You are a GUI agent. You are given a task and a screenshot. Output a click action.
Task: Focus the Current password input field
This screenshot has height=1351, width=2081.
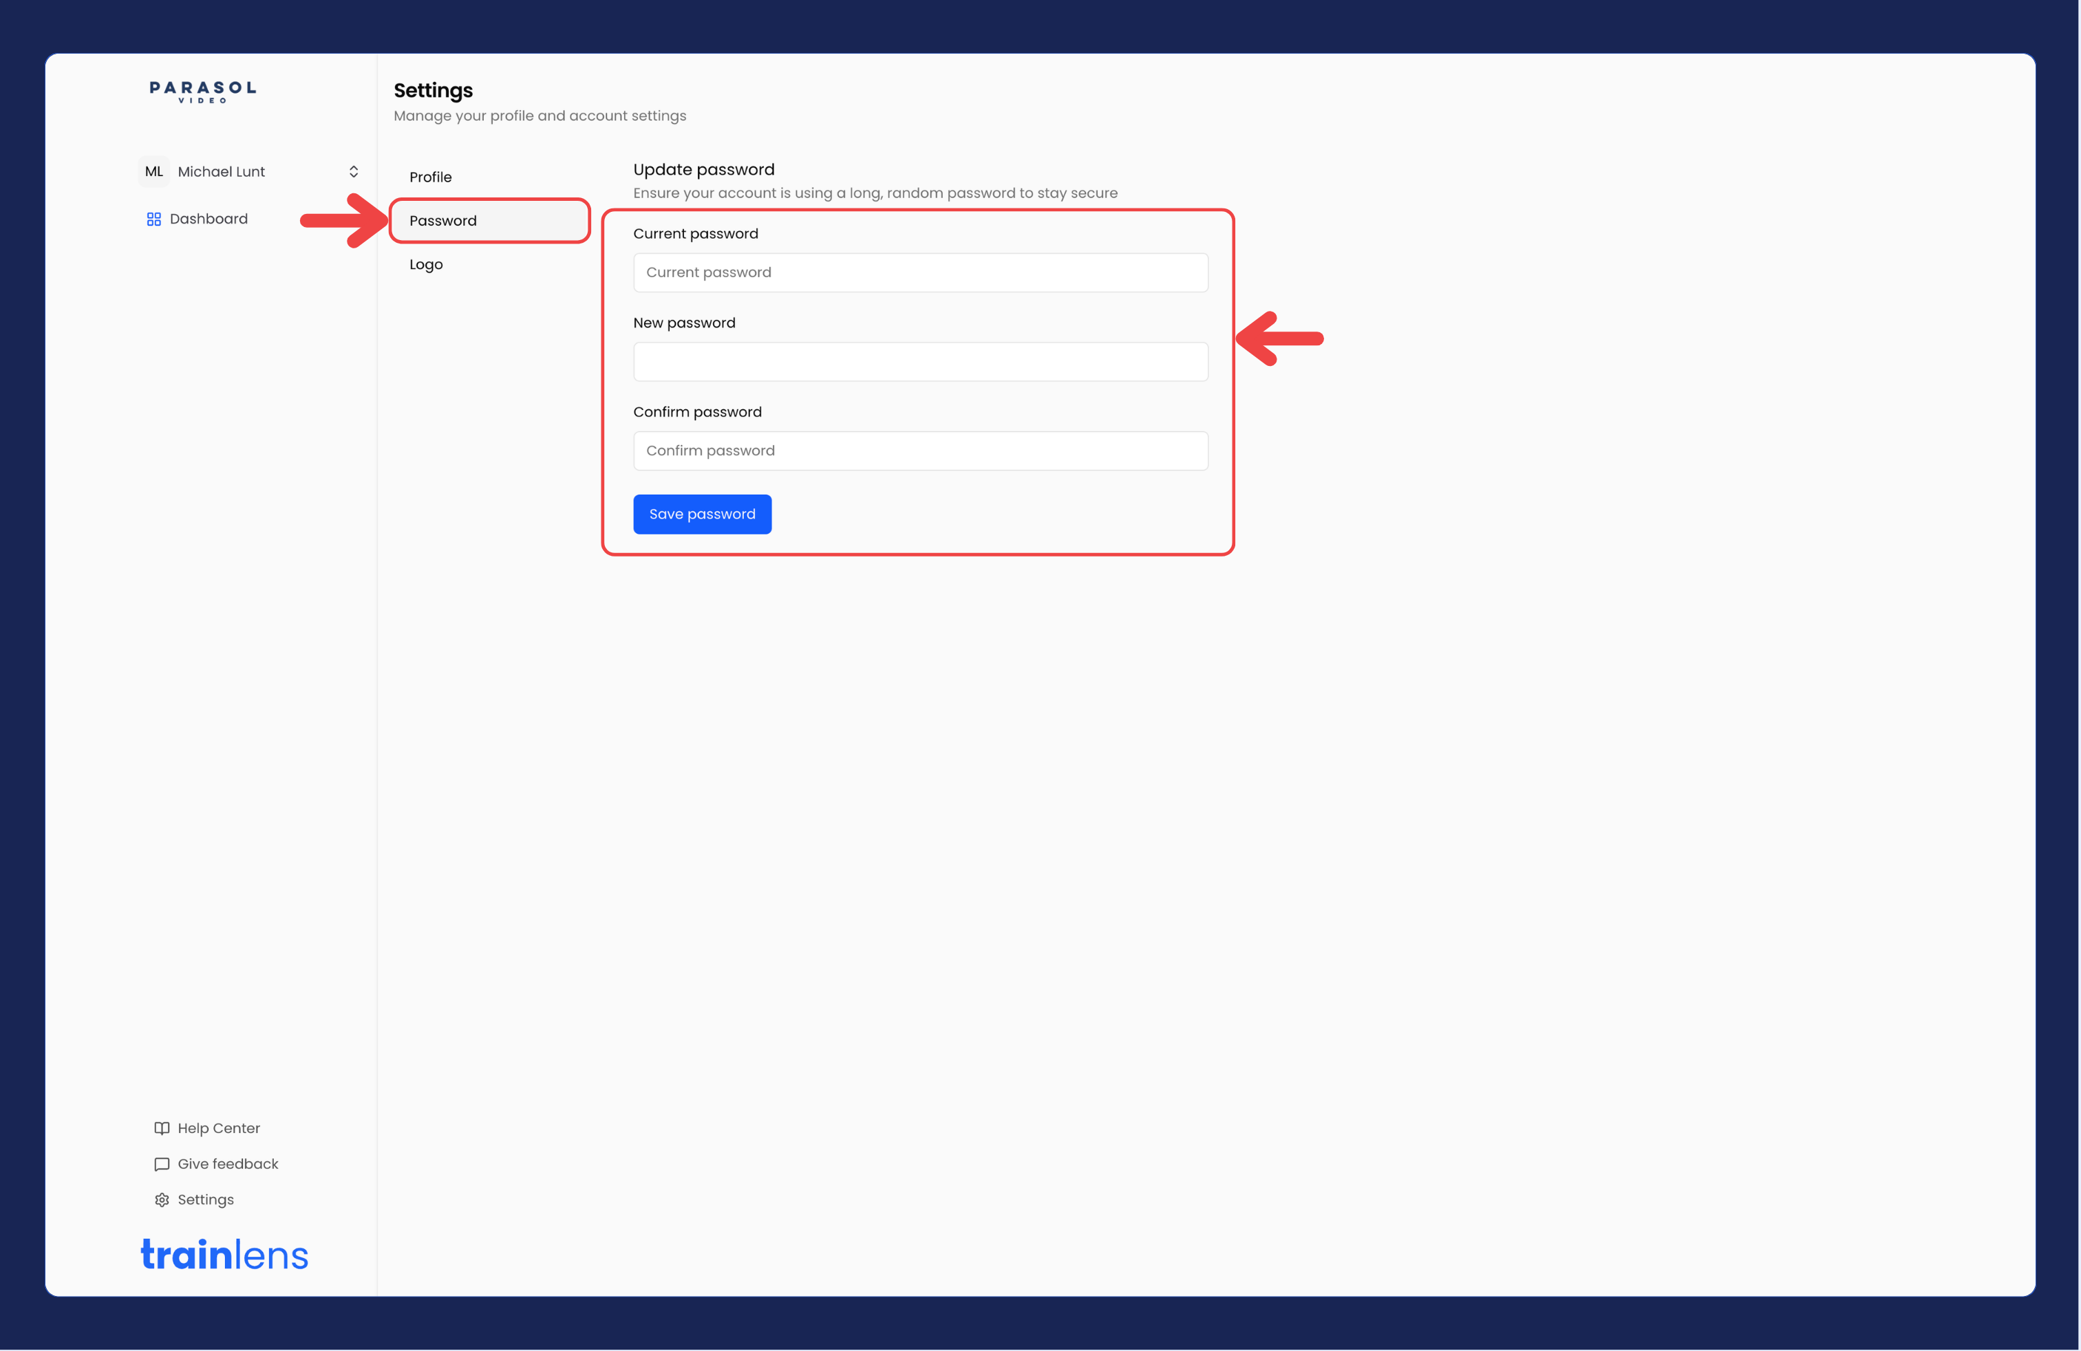tap(921, 272)
